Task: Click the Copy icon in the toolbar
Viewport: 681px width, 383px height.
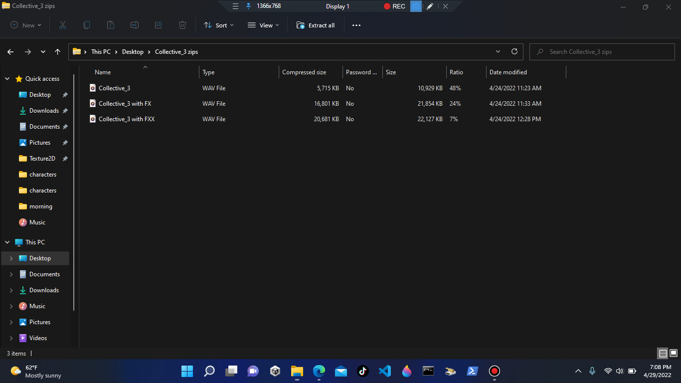Action: 86,25
